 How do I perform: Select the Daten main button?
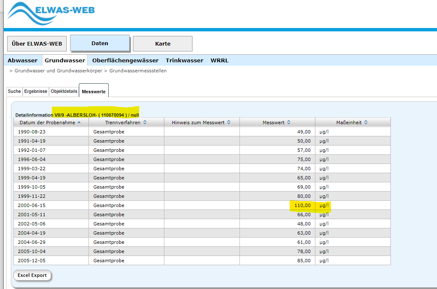tap(100, 43)
